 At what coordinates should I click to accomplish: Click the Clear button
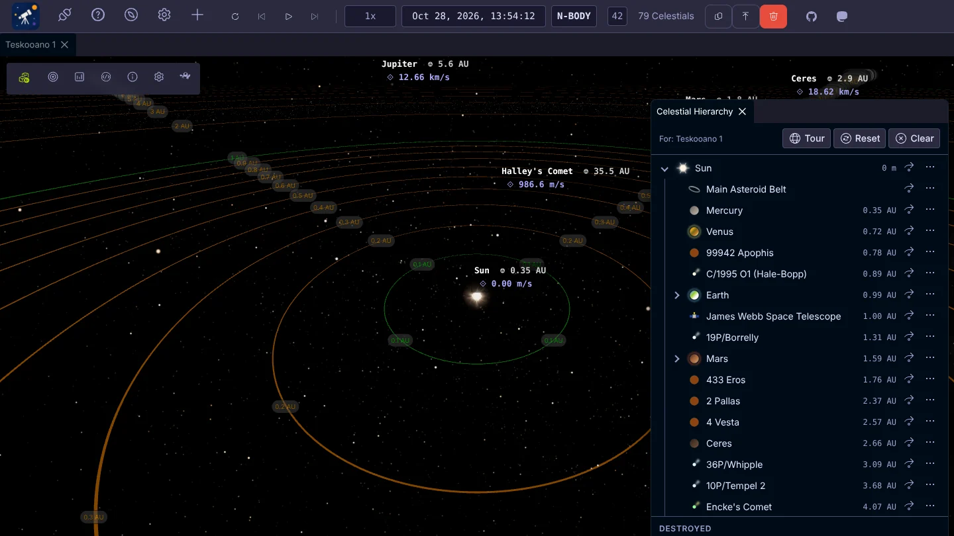pyautogui.click(x=914, y=138)
